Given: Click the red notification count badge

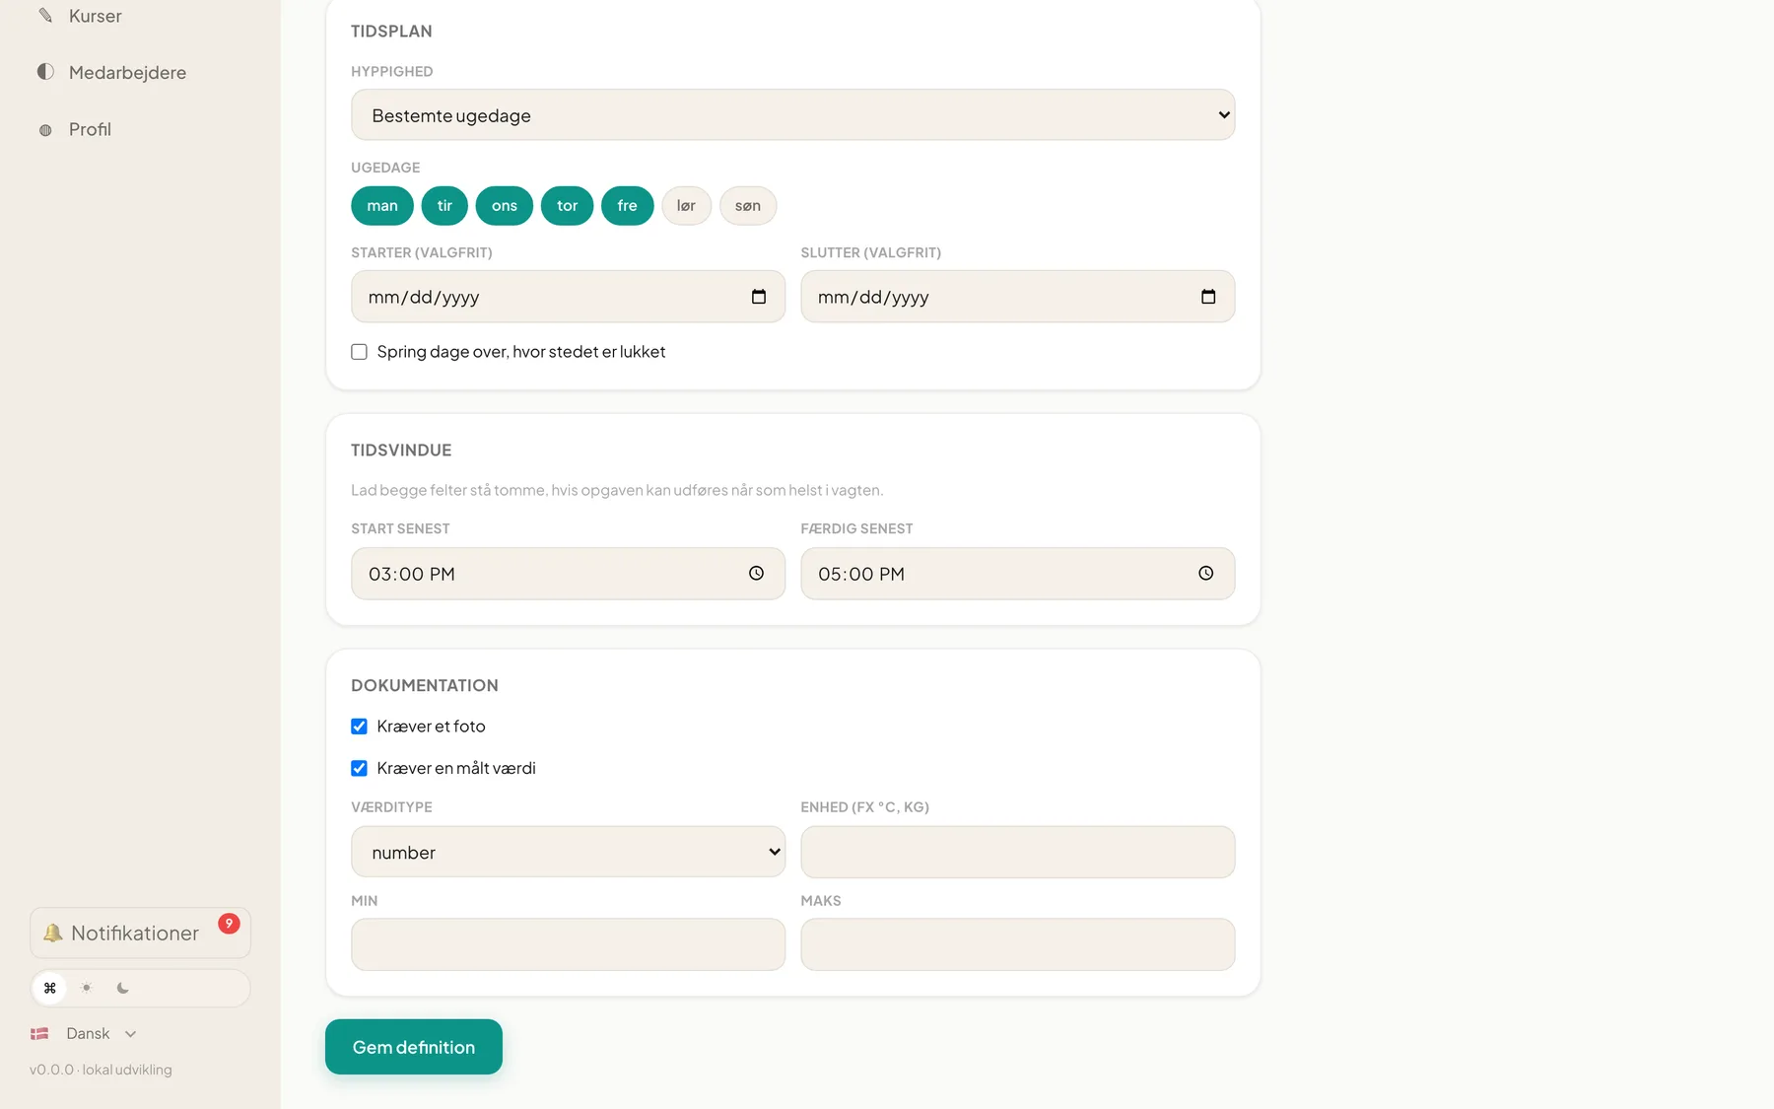Looking at the screenshot, I should tap(229, 924).
